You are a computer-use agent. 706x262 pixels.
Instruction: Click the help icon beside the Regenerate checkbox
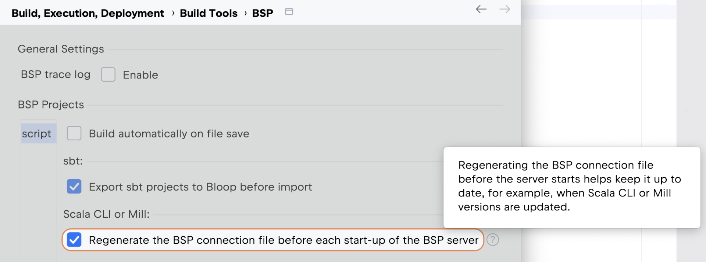[x=493, y=240]
